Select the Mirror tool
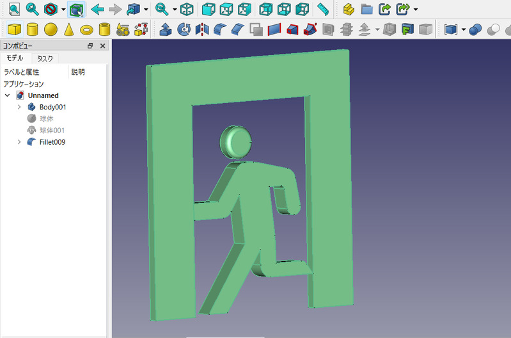 (x=201, y=29)
